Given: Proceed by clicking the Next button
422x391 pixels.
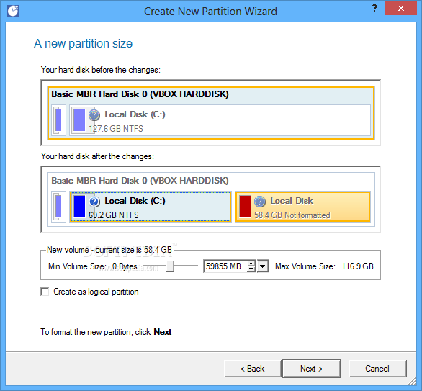Looking at the screenshot, I should coord(311,369).
